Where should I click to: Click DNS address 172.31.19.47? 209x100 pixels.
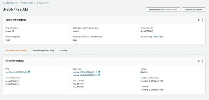pyautogui.click(x=79, y=84)
